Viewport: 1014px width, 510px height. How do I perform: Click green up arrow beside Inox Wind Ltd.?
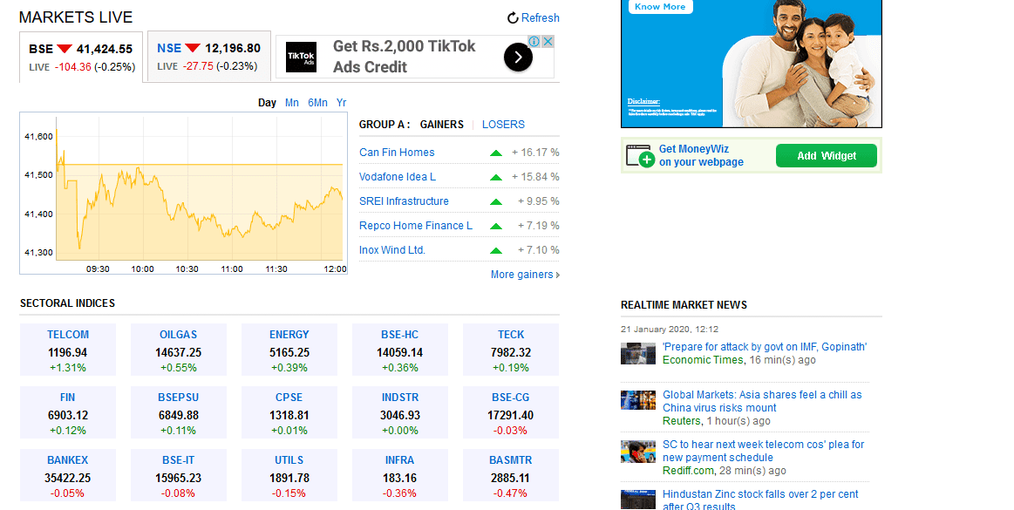(x=496, y=251)
